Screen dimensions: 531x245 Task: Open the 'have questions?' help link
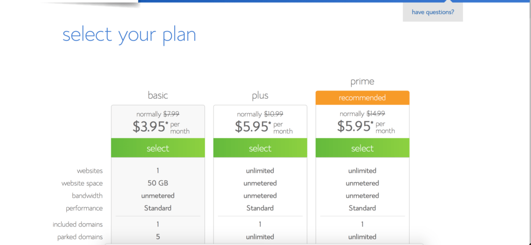click(x=433, y=12)
